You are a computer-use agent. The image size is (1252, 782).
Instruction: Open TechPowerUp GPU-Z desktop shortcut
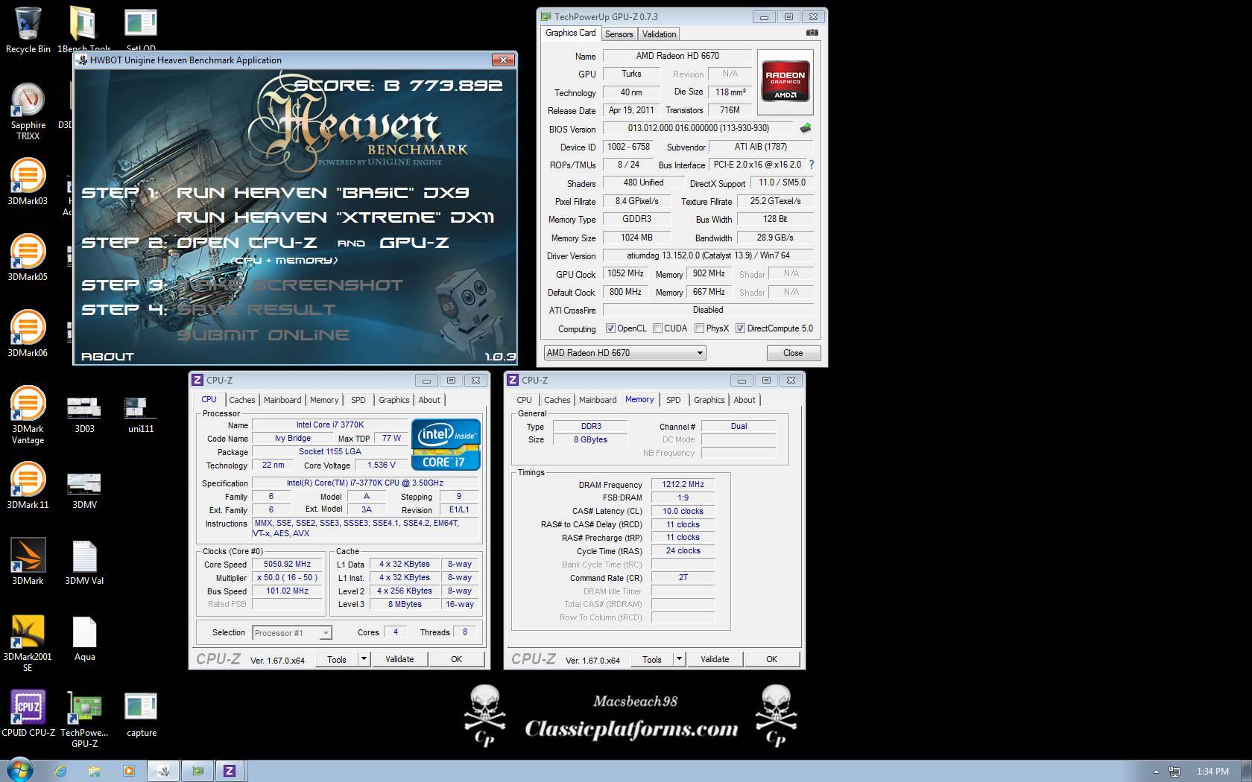tap(84, 719)
